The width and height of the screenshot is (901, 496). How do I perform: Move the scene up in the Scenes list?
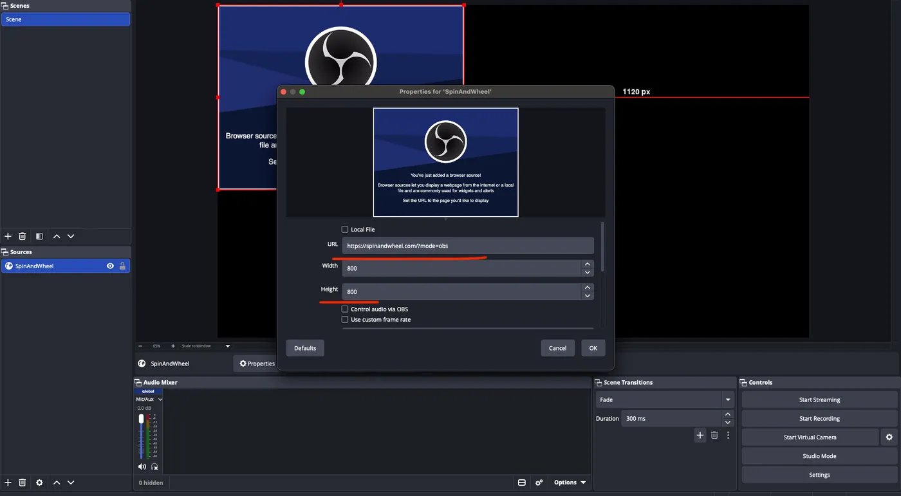(57, 236)
